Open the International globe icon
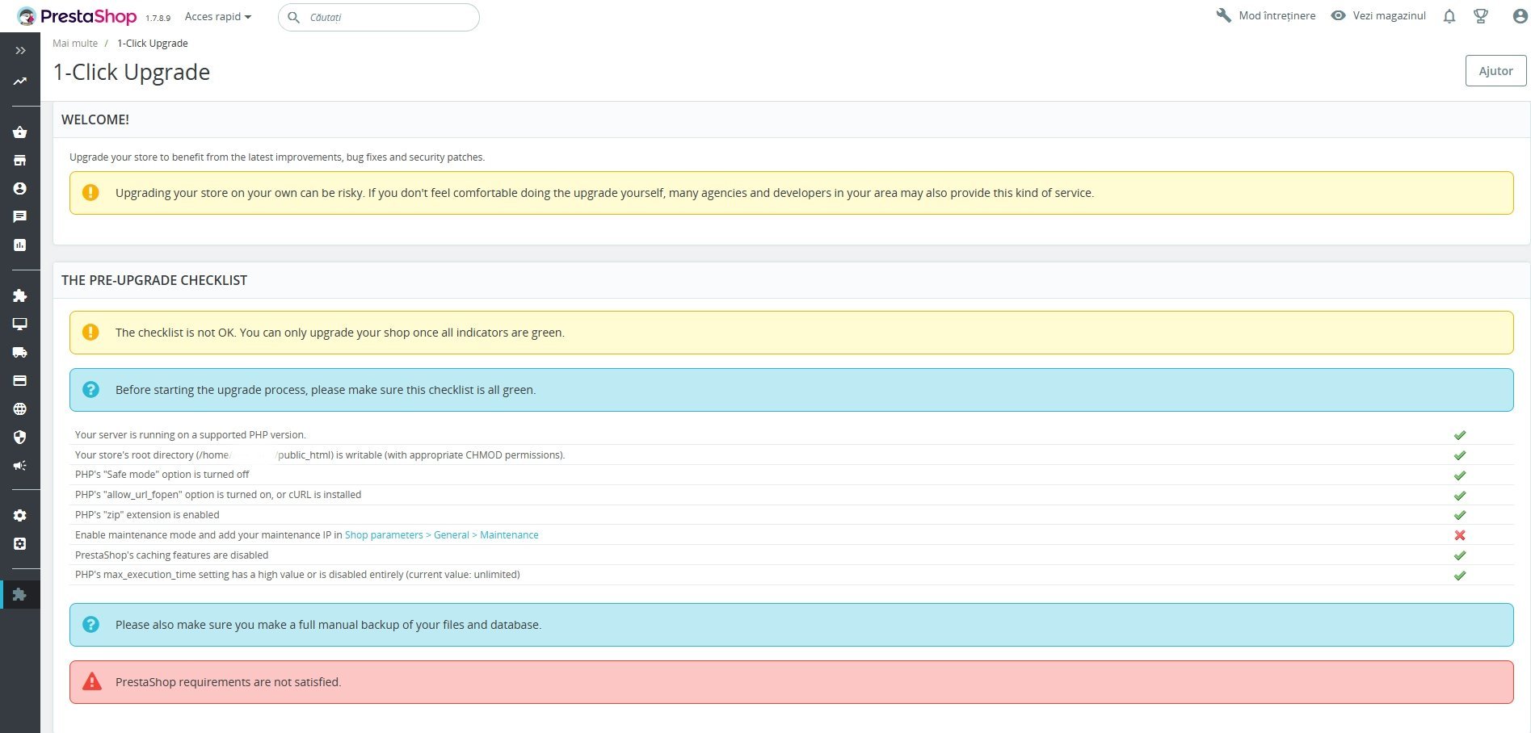This screenshot has height=733, width=1531. 20,409
